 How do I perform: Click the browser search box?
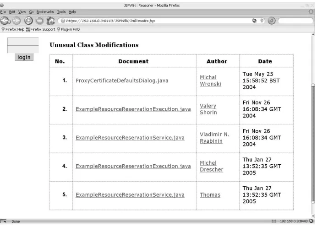295,21
